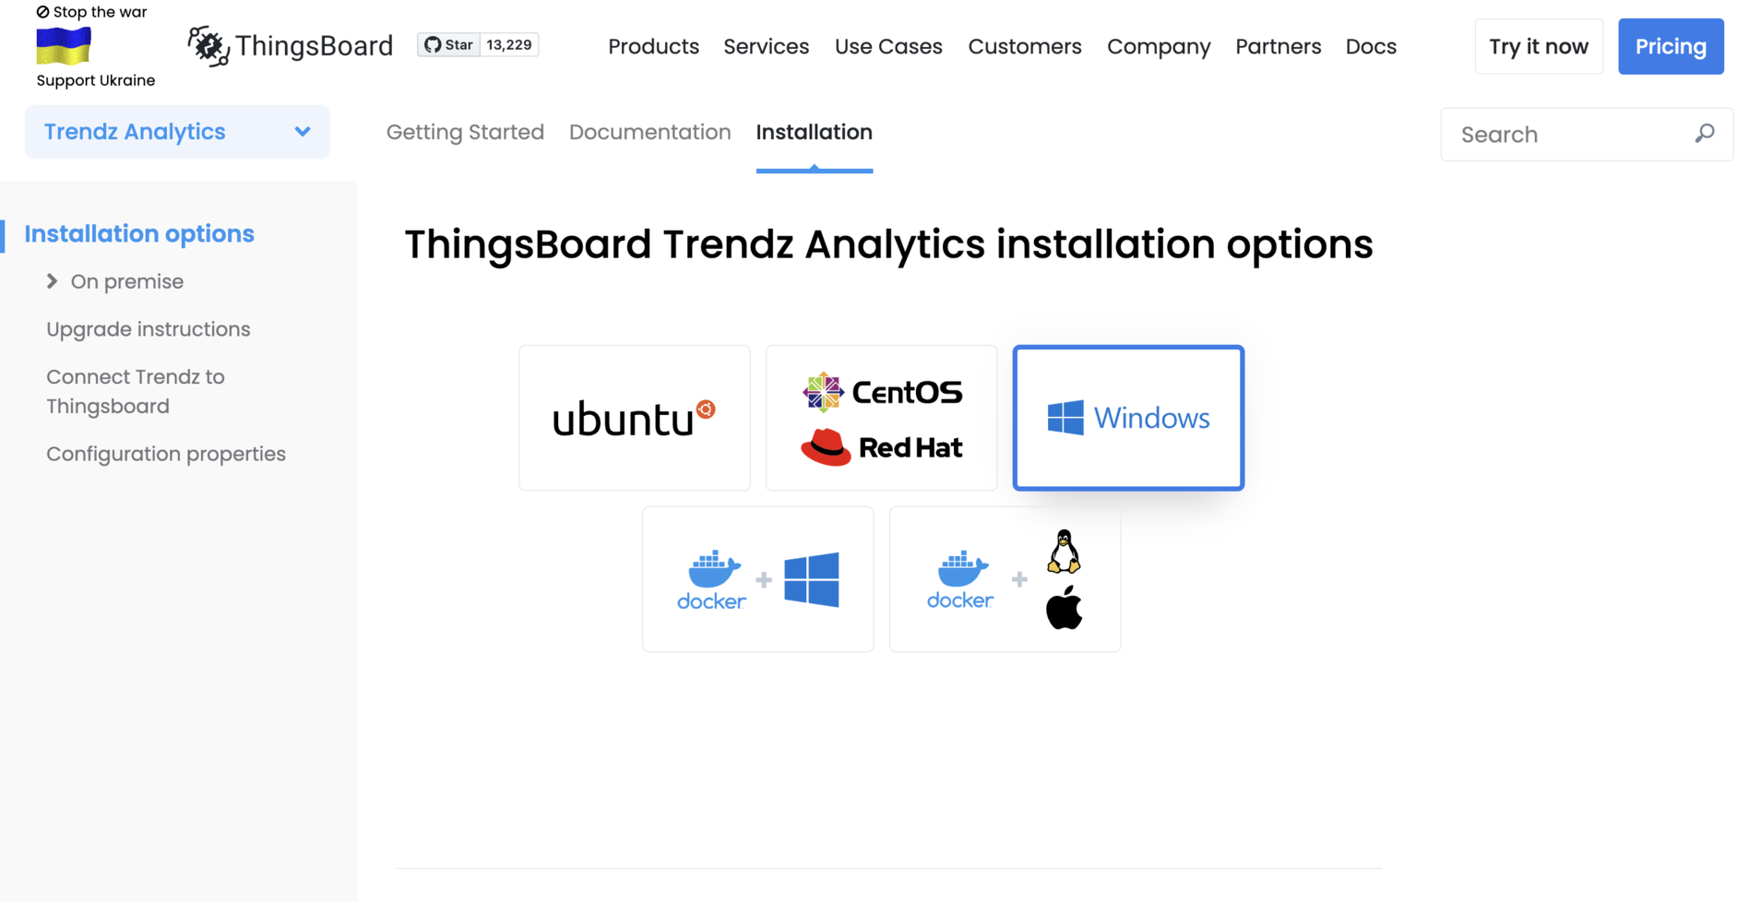Click into the Search input field
1761x902 pixels.
tap(1573, 135)
